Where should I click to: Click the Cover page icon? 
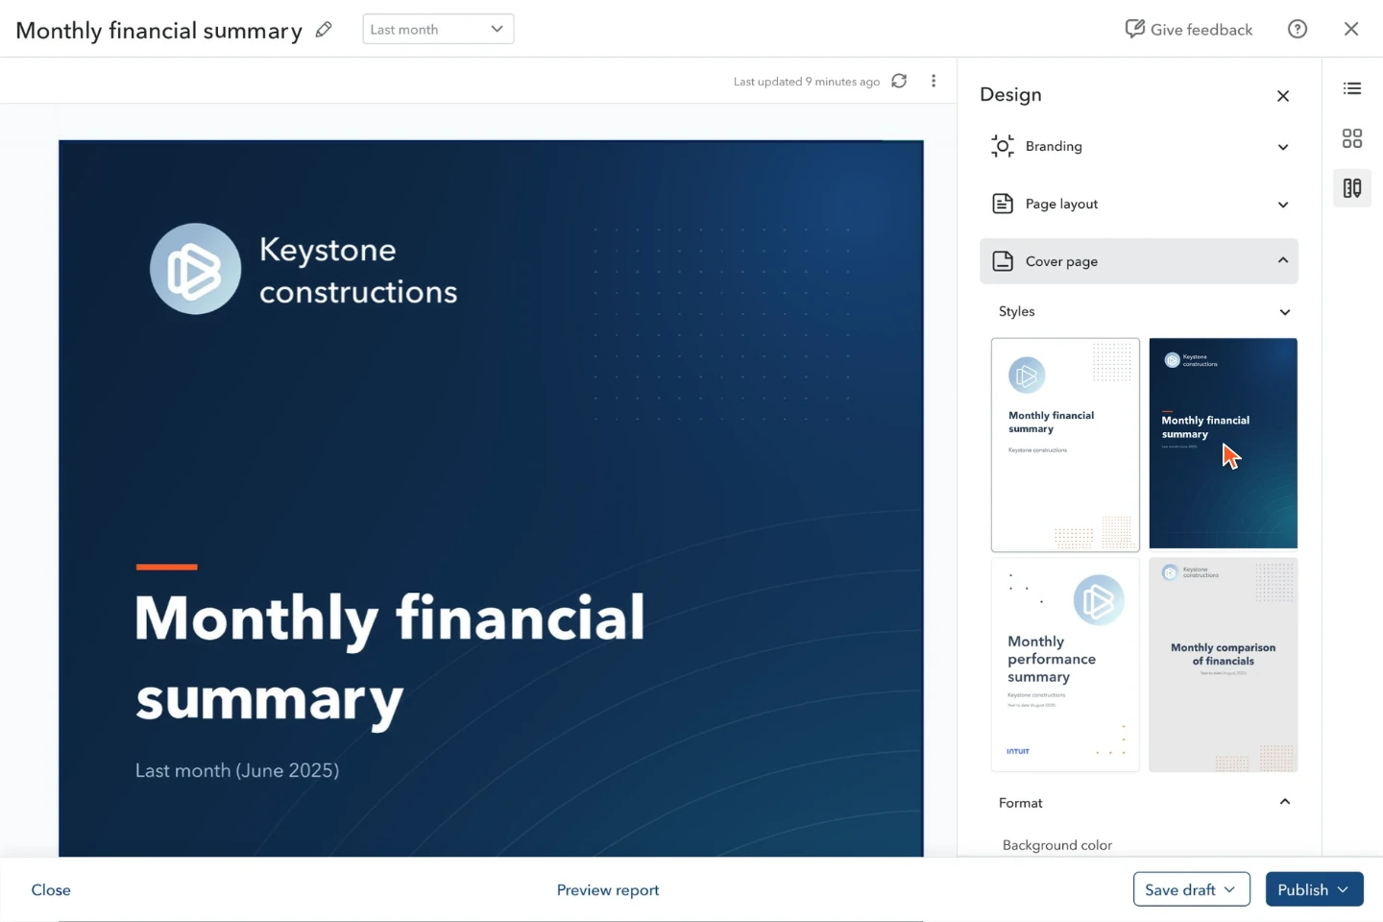coord(1003,261)
